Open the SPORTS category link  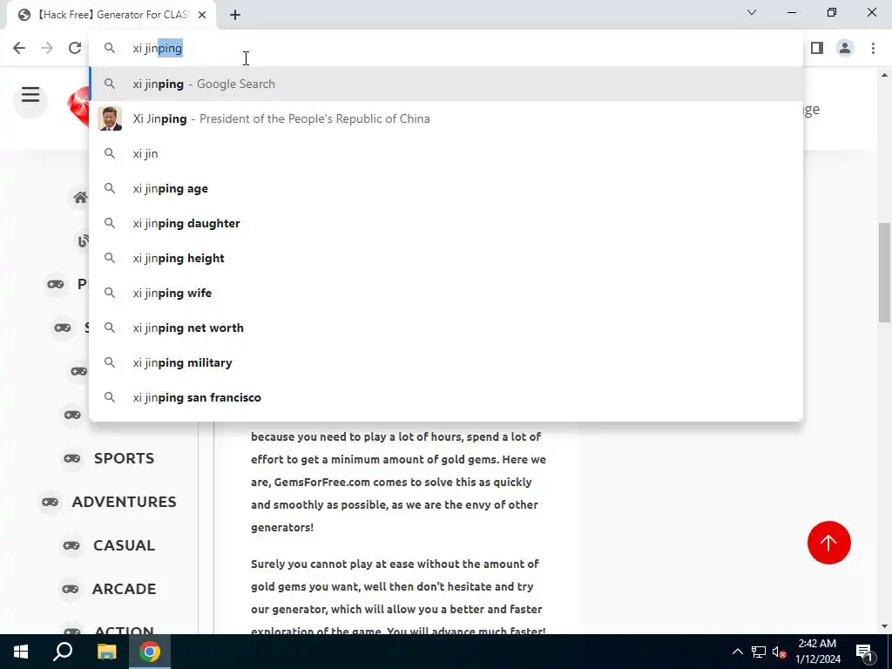pos(124,458)
